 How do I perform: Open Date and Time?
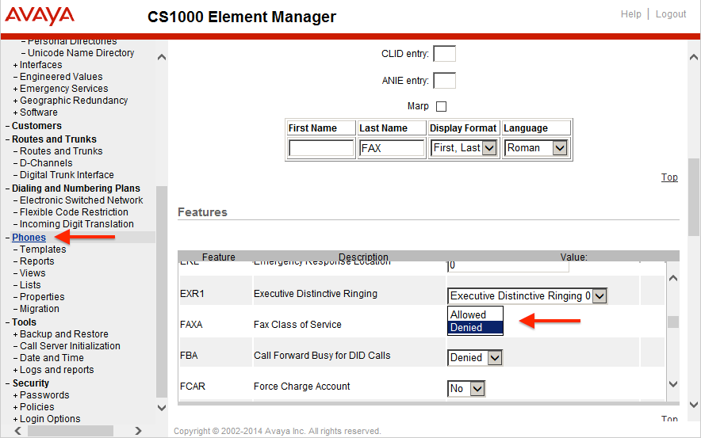52,358
